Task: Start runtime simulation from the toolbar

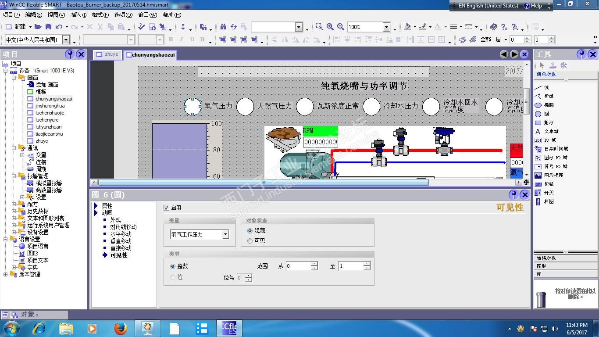Action: coord(152,27)
